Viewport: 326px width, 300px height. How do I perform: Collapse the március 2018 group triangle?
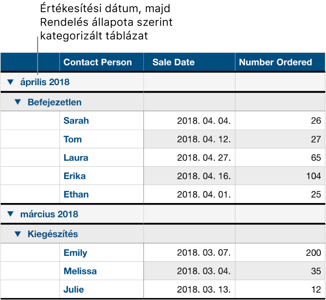[x=11, y=213]
